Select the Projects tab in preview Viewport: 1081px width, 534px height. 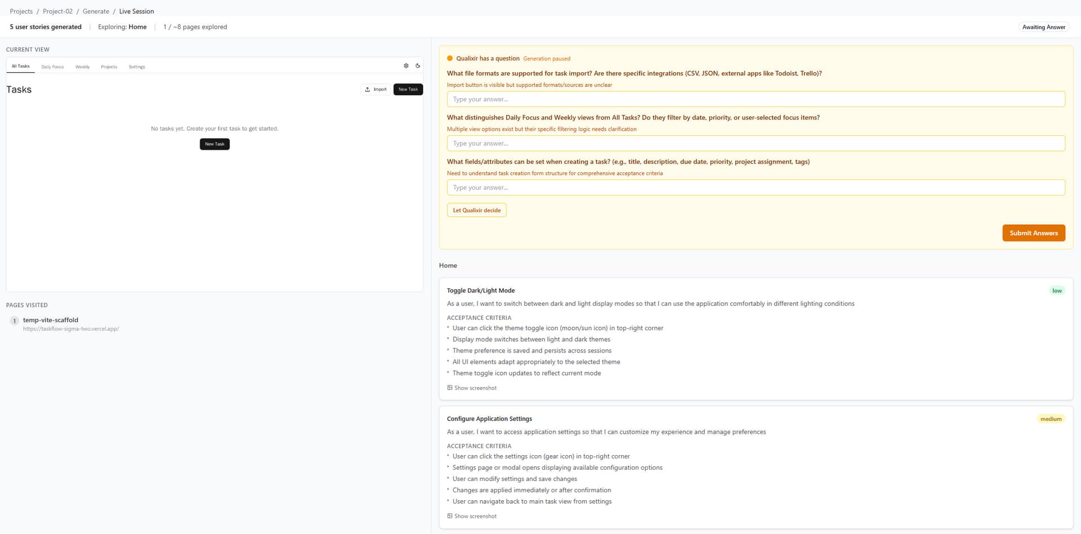point(109,67)
